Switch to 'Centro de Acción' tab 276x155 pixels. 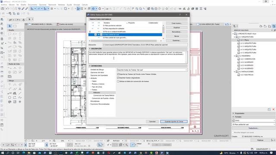point(65,24)
